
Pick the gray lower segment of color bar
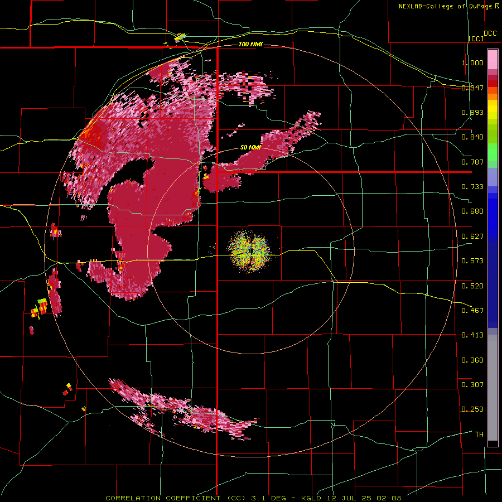coord(493,388)
